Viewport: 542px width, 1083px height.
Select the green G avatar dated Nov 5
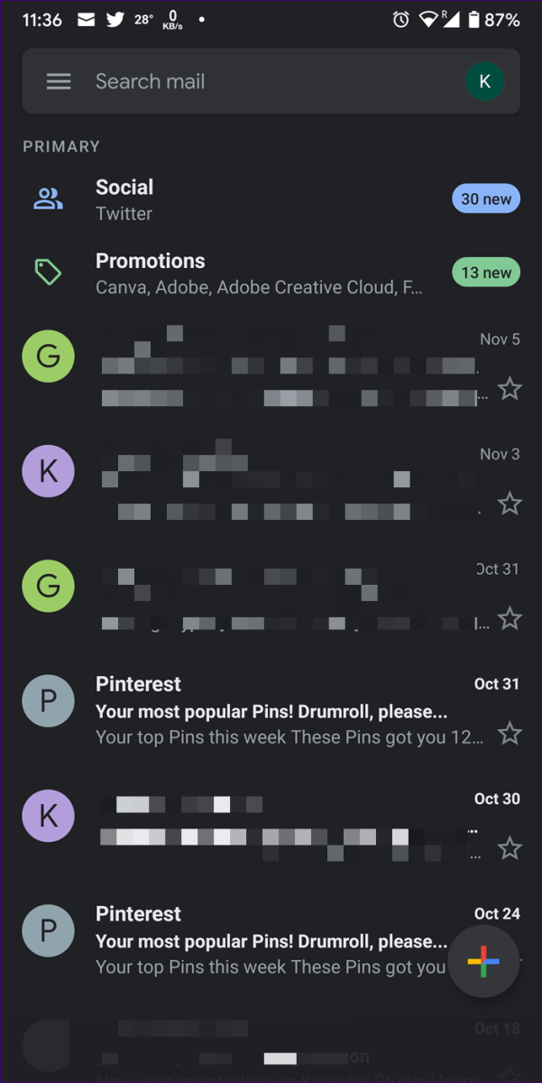pos(48,356)
